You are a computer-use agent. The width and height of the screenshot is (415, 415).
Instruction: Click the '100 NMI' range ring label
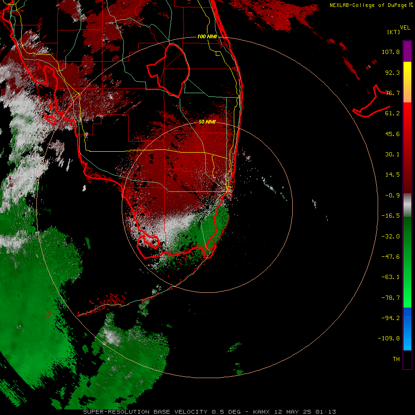(207, 36)
